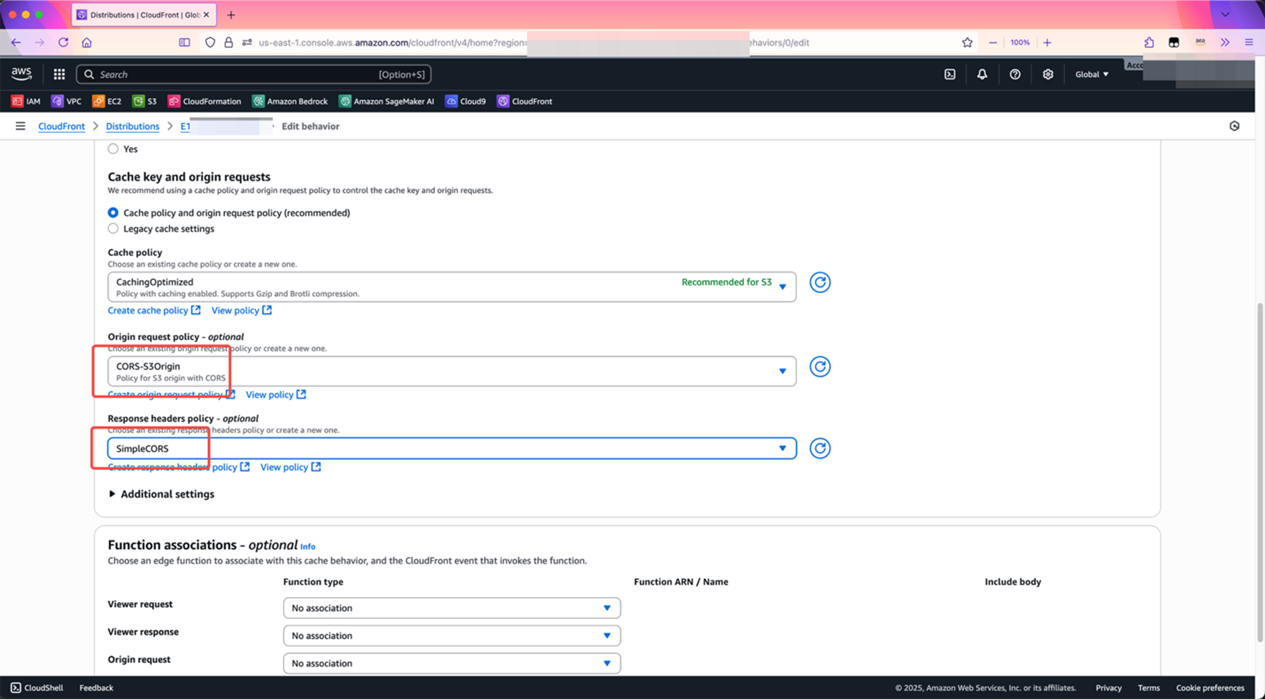Open the help question mark menu

point(1014,74)
